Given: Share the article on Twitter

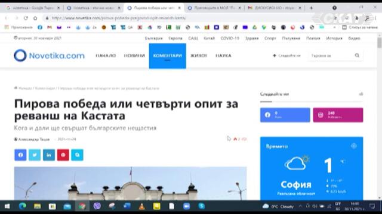Looking at the screenshot, I should coord(35,155).
